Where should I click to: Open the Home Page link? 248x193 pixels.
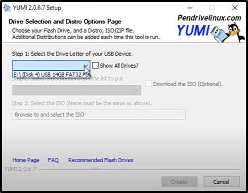click(x=26, y=160)
